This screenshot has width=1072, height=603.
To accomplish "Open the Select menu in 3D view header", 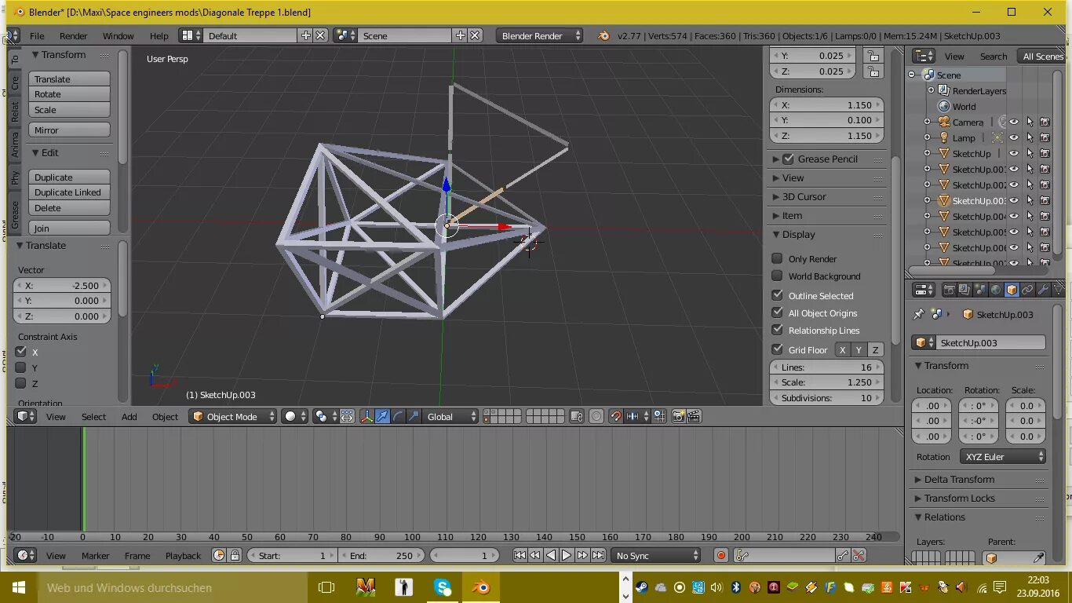I will (x=93, y=417).
